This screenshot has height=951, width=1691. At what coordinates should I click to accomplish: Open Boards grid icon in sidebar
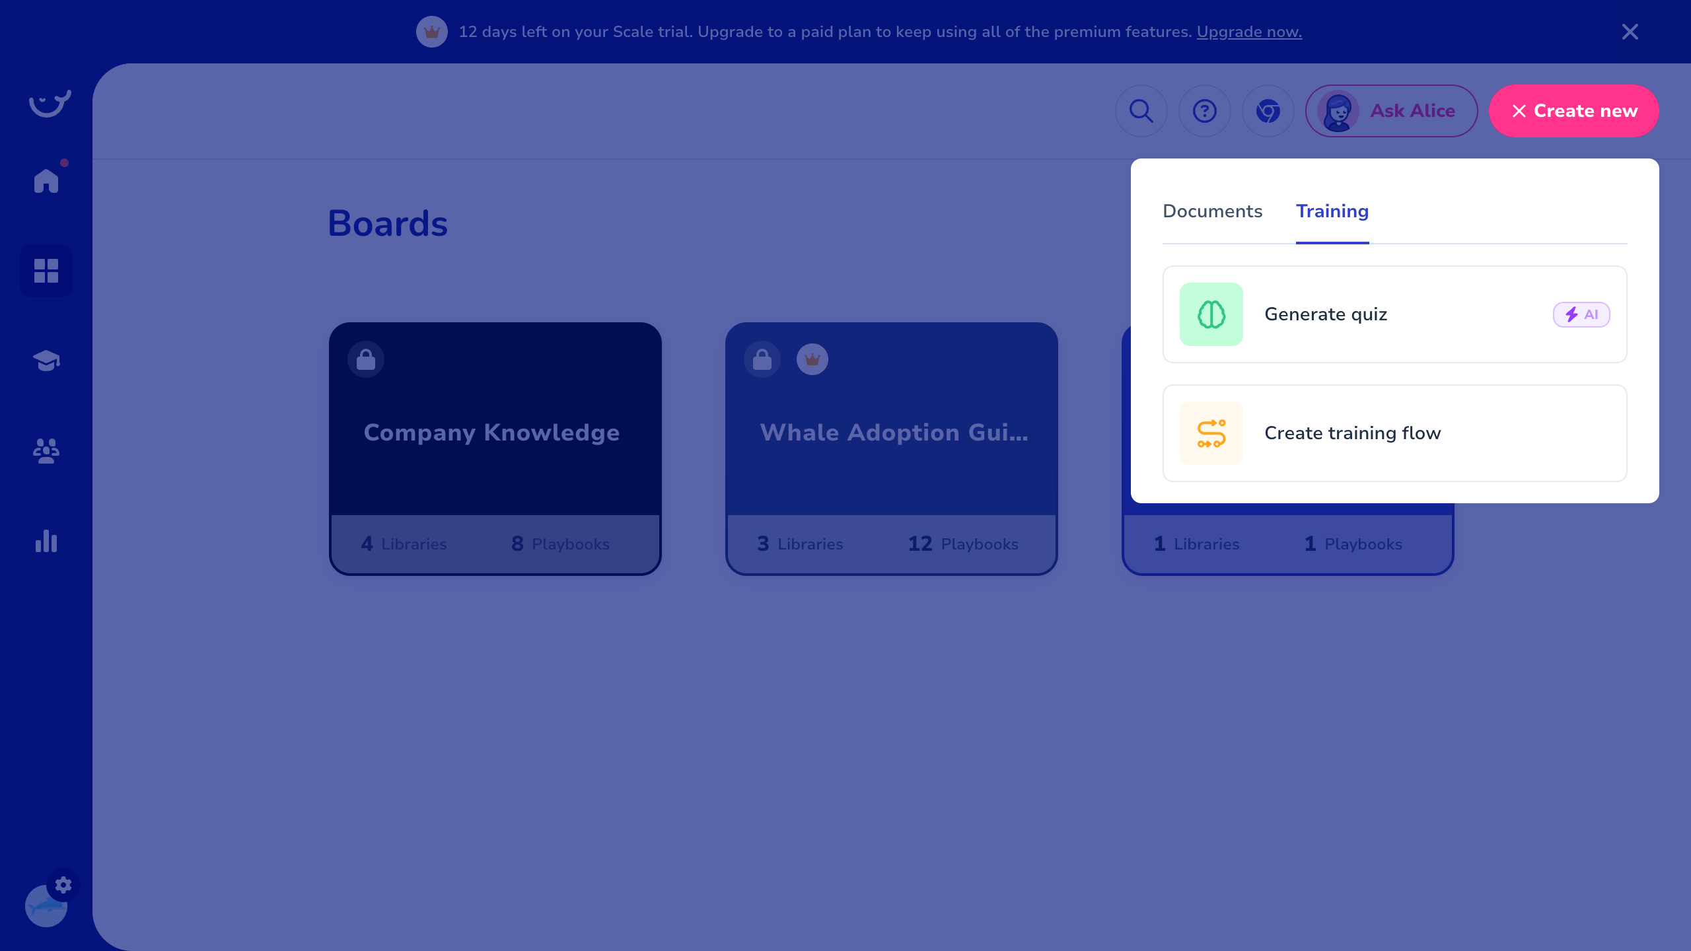(x=46, y=271)
